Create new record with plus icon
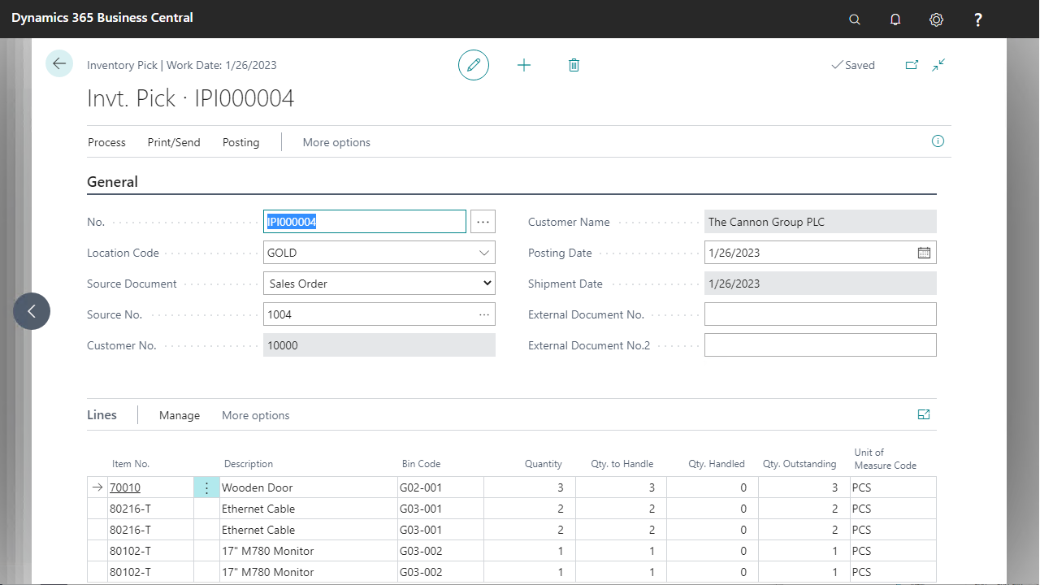This screenshot has height=585, width=1040. pyautogui.click(x=524, y=65)
